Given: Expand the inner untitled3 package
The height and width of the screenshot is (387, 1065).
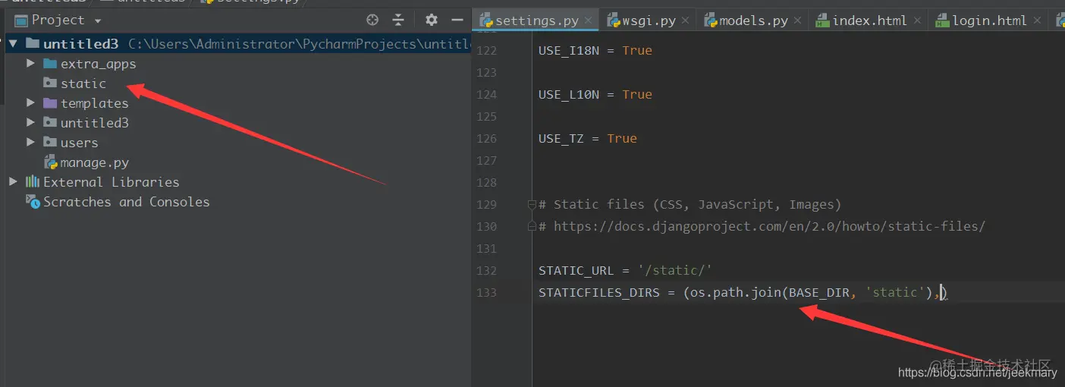Looking at the screenshot, I should pyautogui.click(x=30, y=123).
